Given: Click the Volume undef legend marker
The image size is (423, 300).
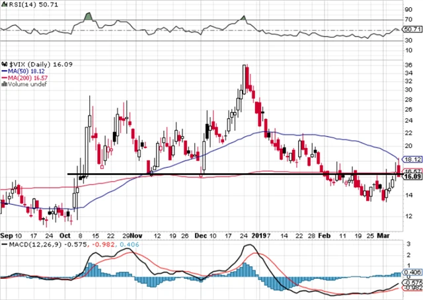Looking at the screenshot, I should point(5,85).
